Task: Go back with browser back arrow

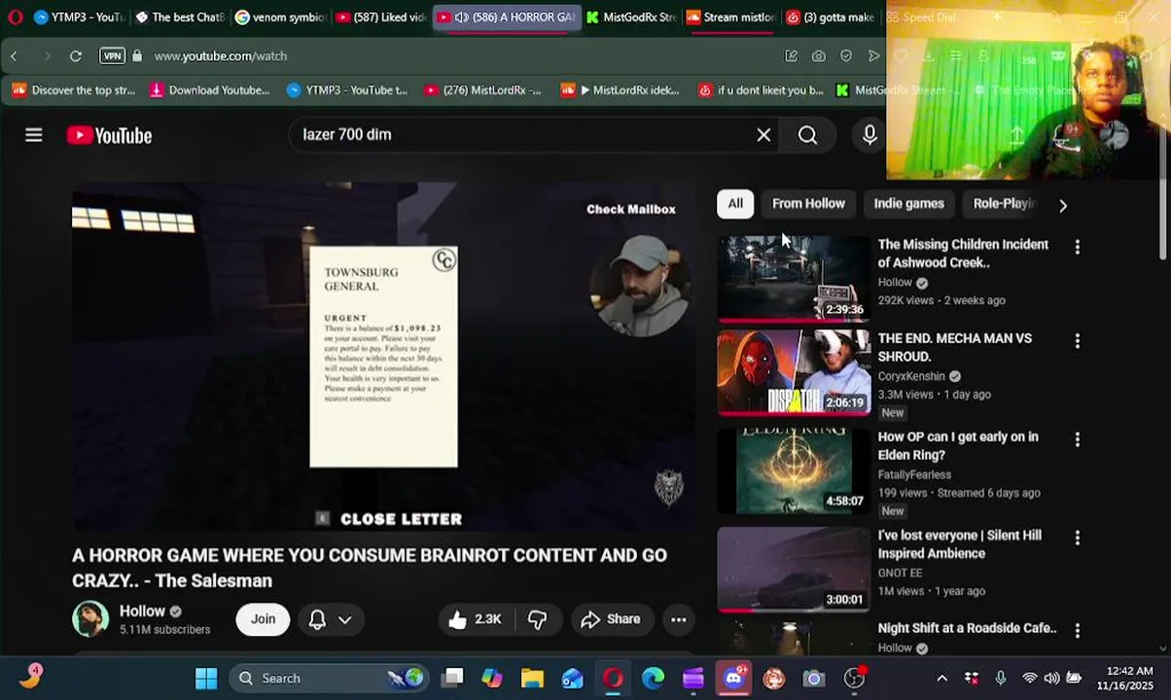Action: pos(14,56)
